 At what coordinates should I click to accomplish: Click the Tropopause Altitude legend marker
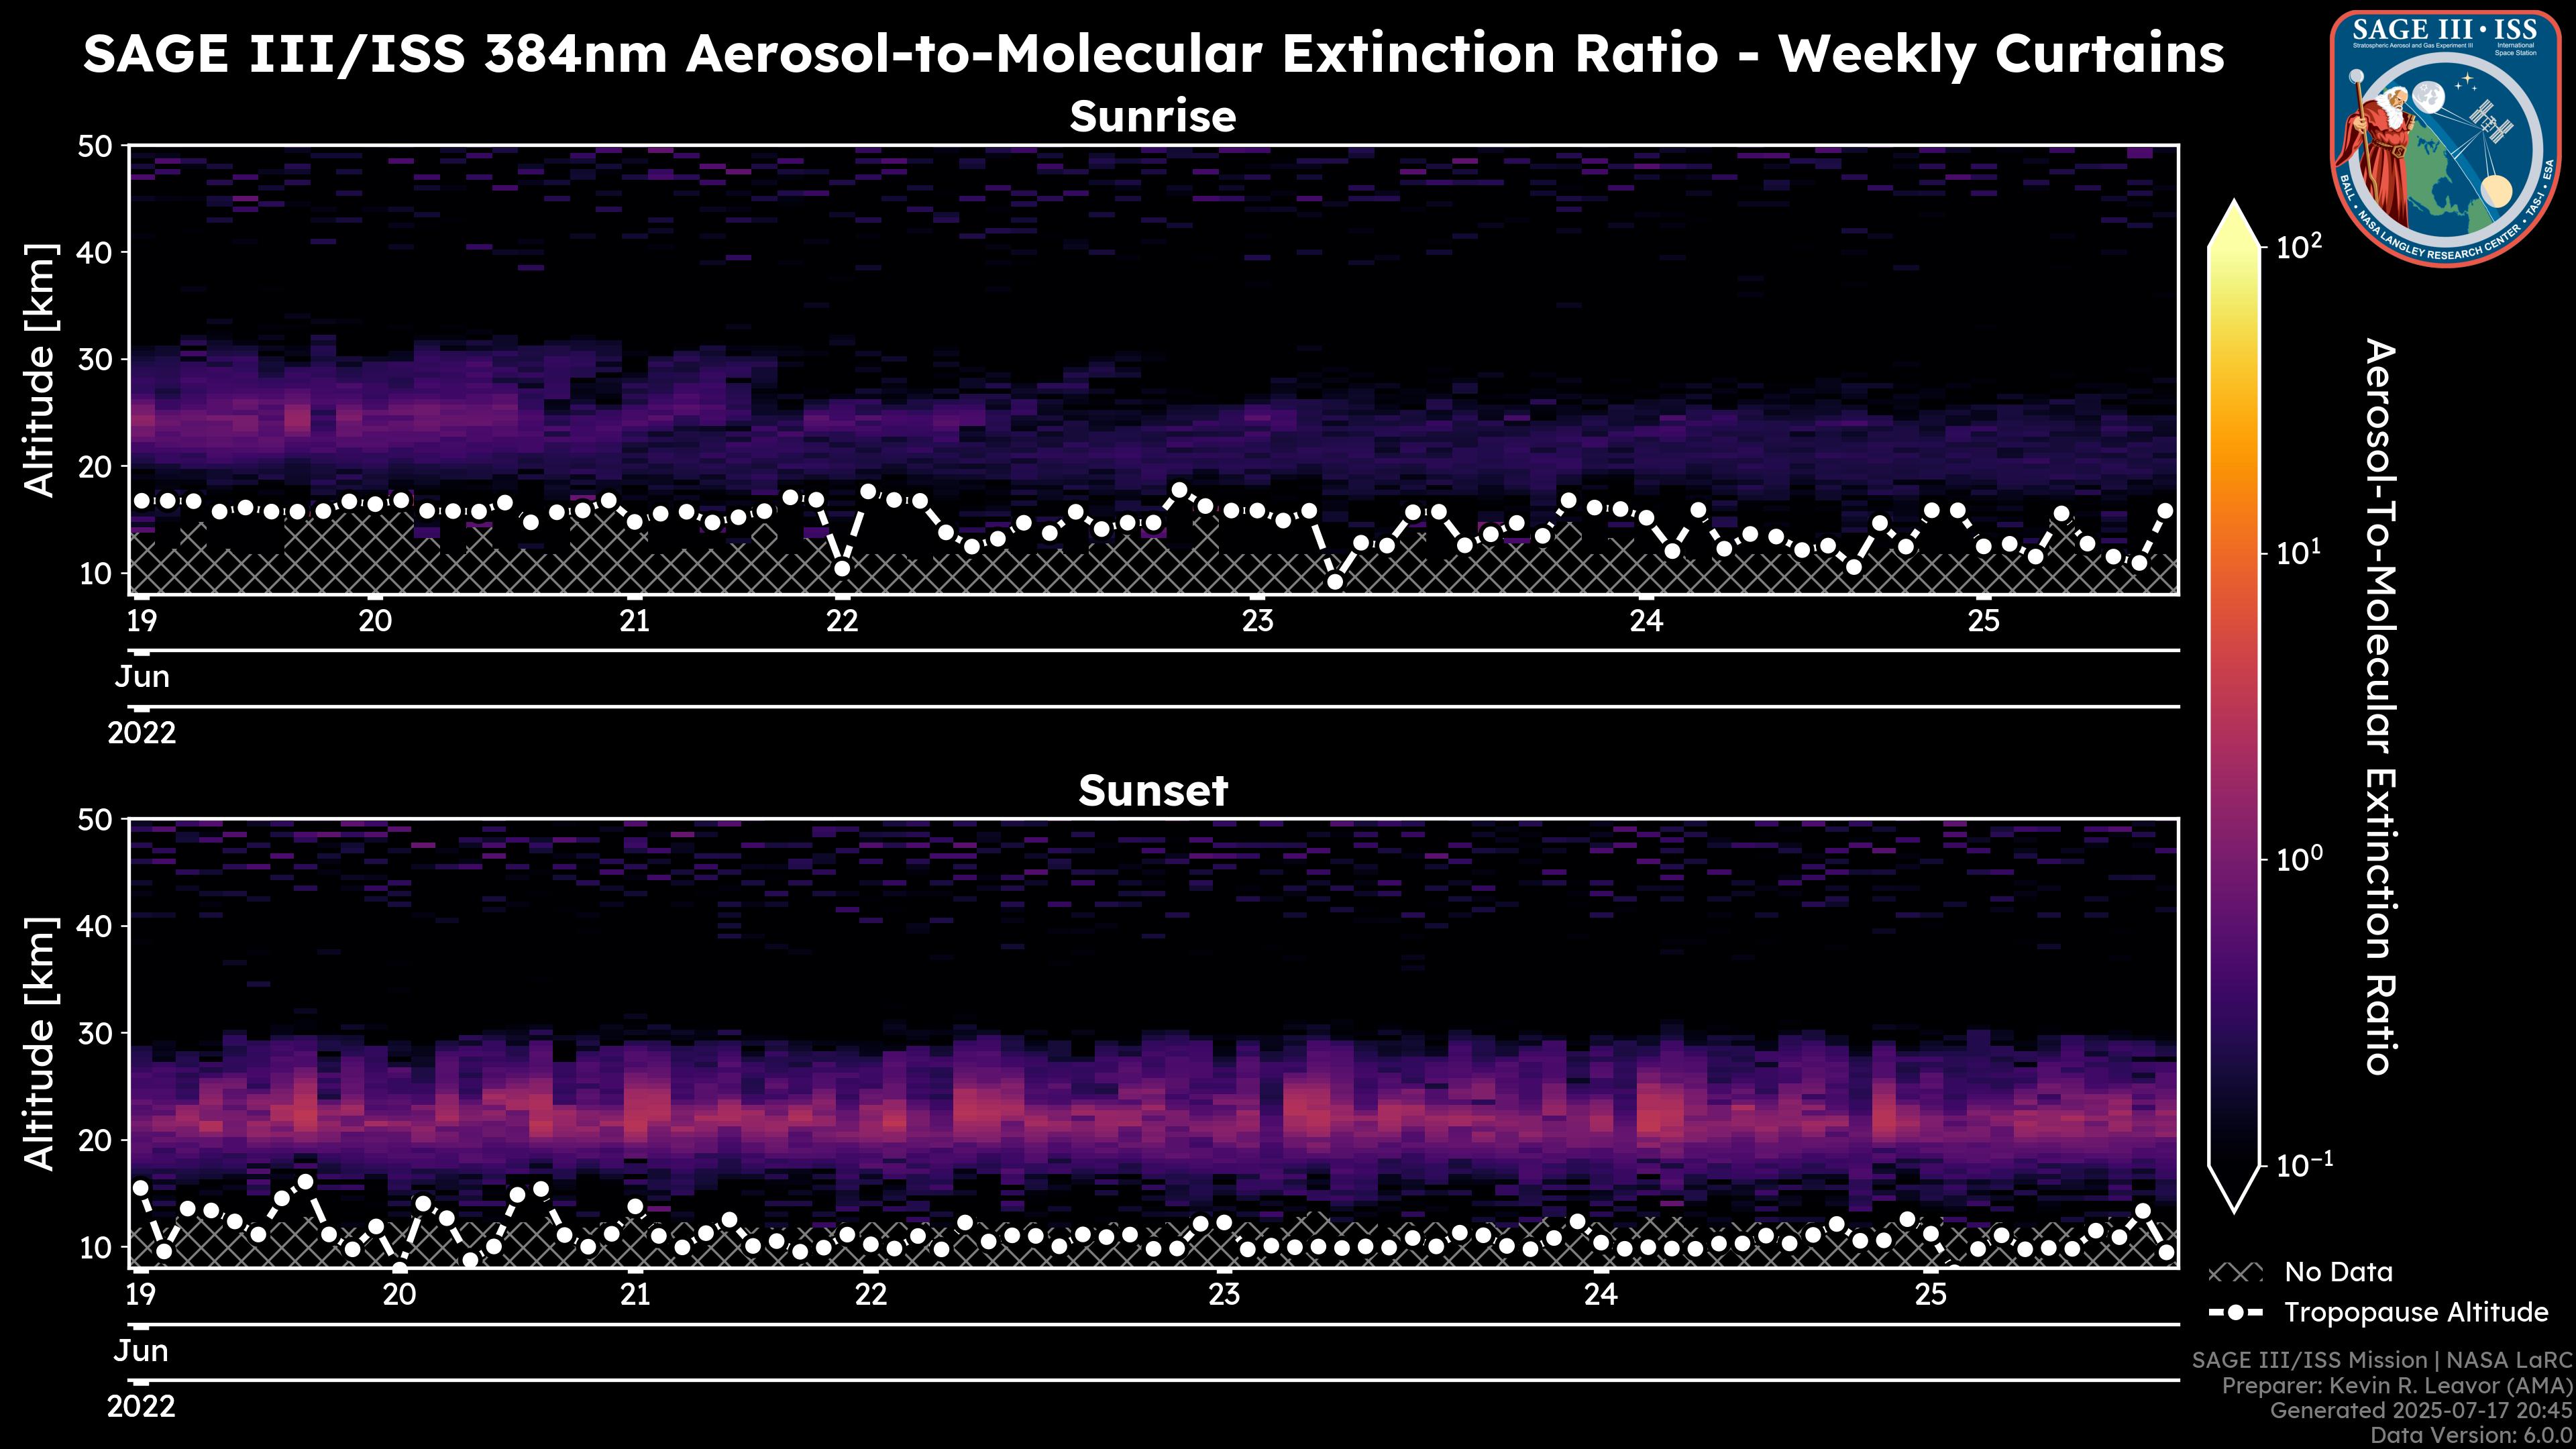(2235, 1312)
